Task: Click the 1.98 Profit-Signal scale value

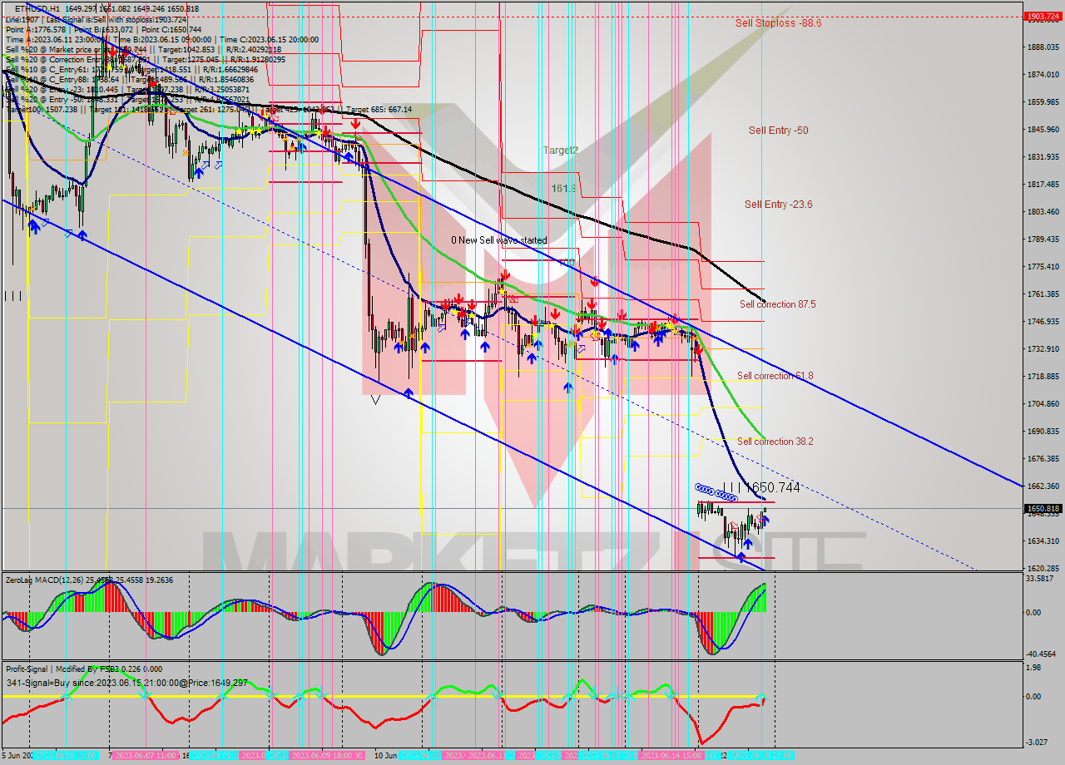Action: tap(1034, 667)
